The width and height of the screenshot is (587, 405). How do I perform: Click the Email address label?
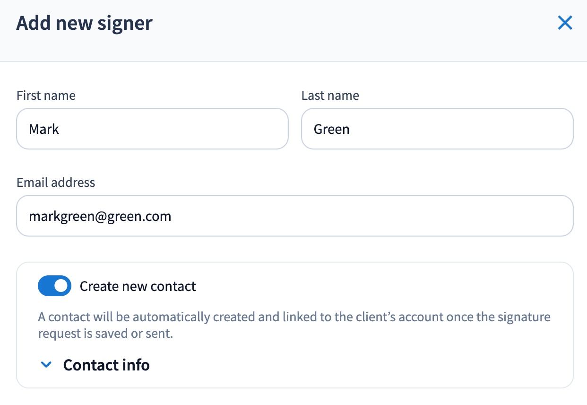pyautogui.click(x=56, y=183)
